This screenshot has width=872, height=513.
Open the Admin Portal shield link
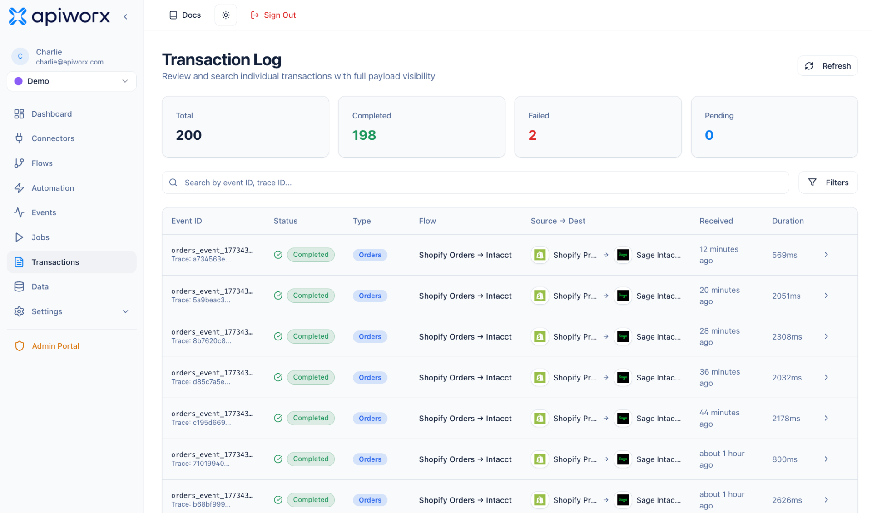tap(55, 345)
